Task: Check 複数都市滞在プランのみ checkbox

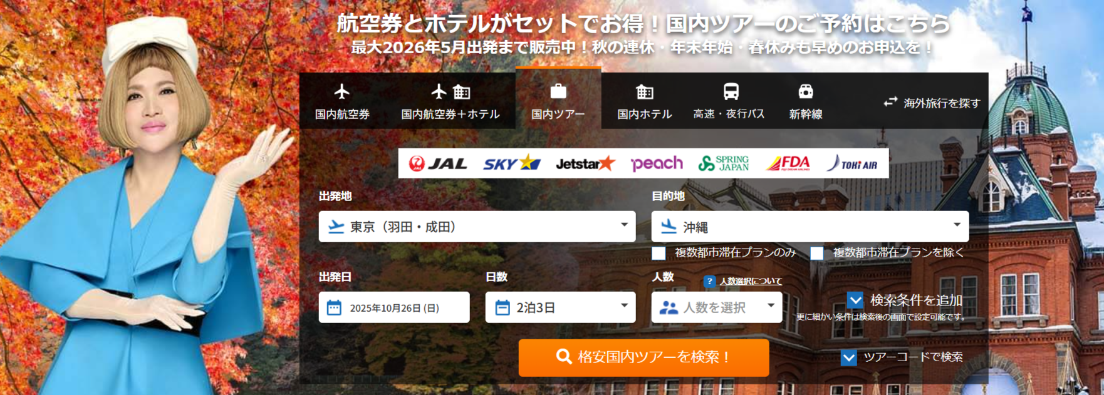Action: click(659, 253)
